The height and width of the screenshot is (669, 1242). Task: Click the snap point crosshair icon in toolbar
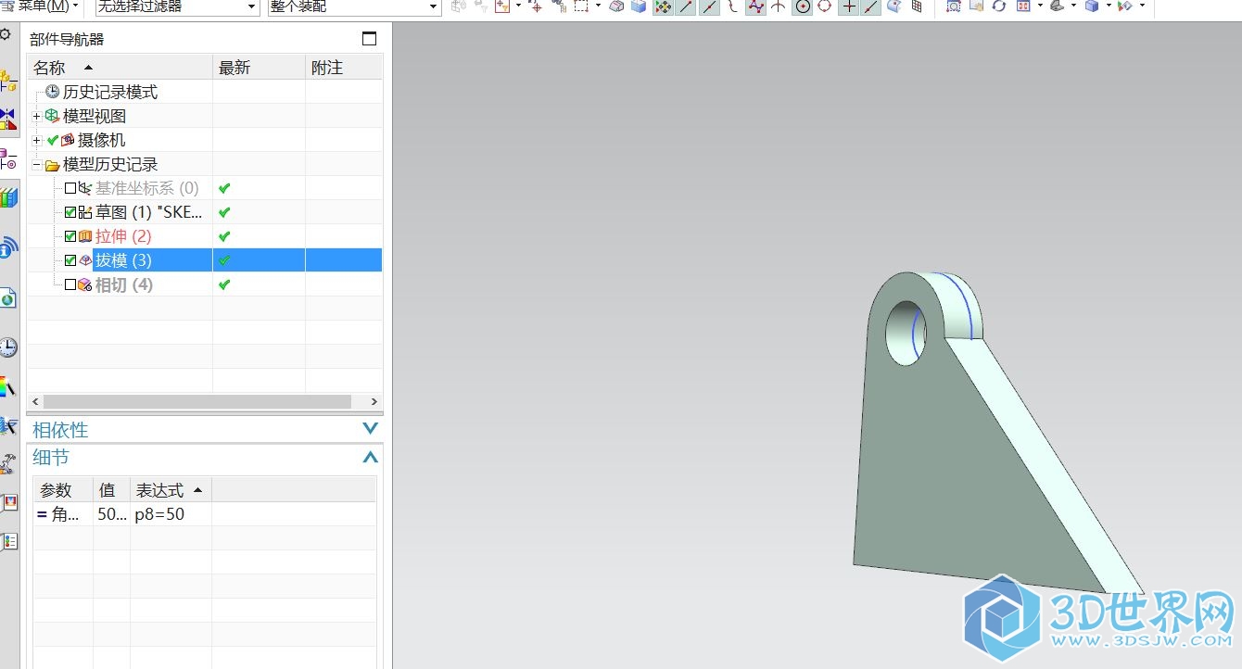tap(536, 6)
